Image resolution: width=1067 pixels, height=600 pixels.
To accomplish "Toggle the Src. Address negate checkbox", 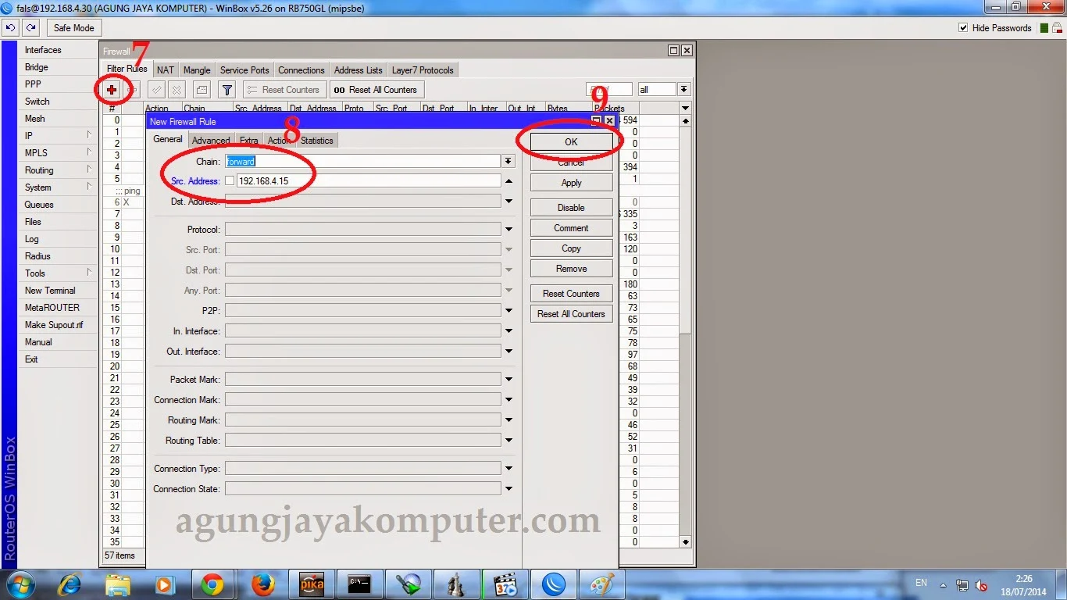I will click(230, 180).
